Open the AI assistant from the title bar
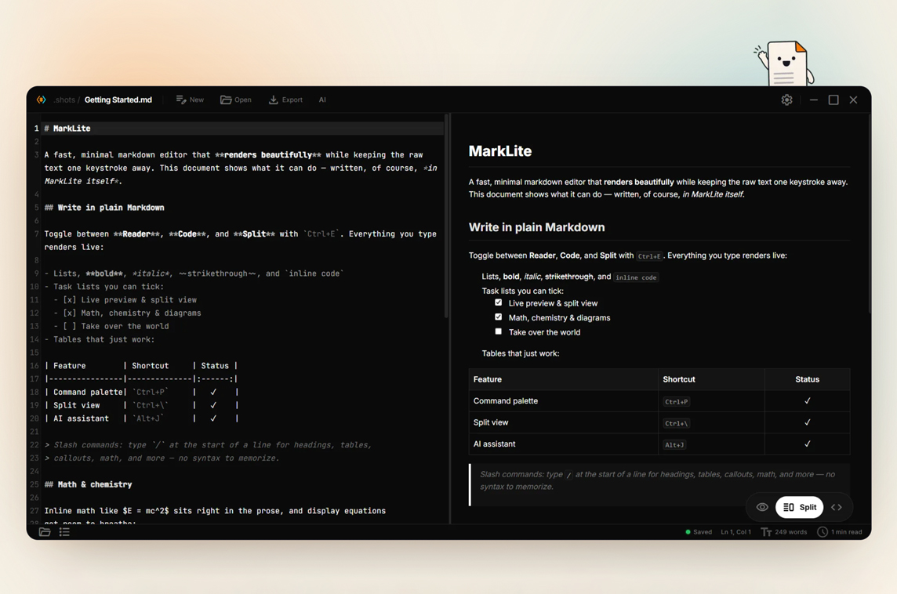The height and width of the screenshot is (594, 897). (x=322, y=100)
